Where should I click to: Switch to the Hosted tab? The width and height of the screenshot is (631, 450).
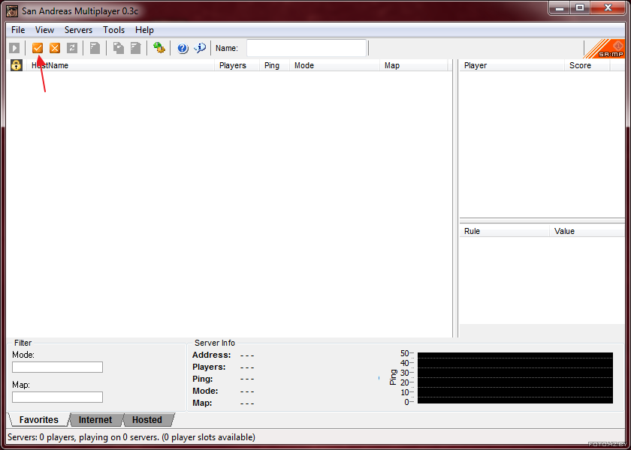[x=147, y=420]
